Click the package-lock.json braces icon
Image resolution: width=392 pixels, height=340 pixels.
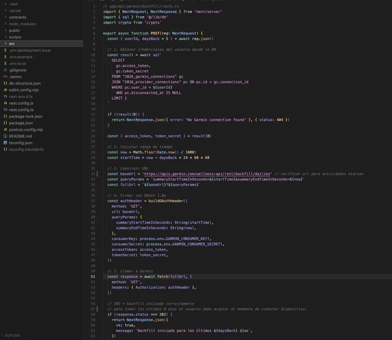5,116
